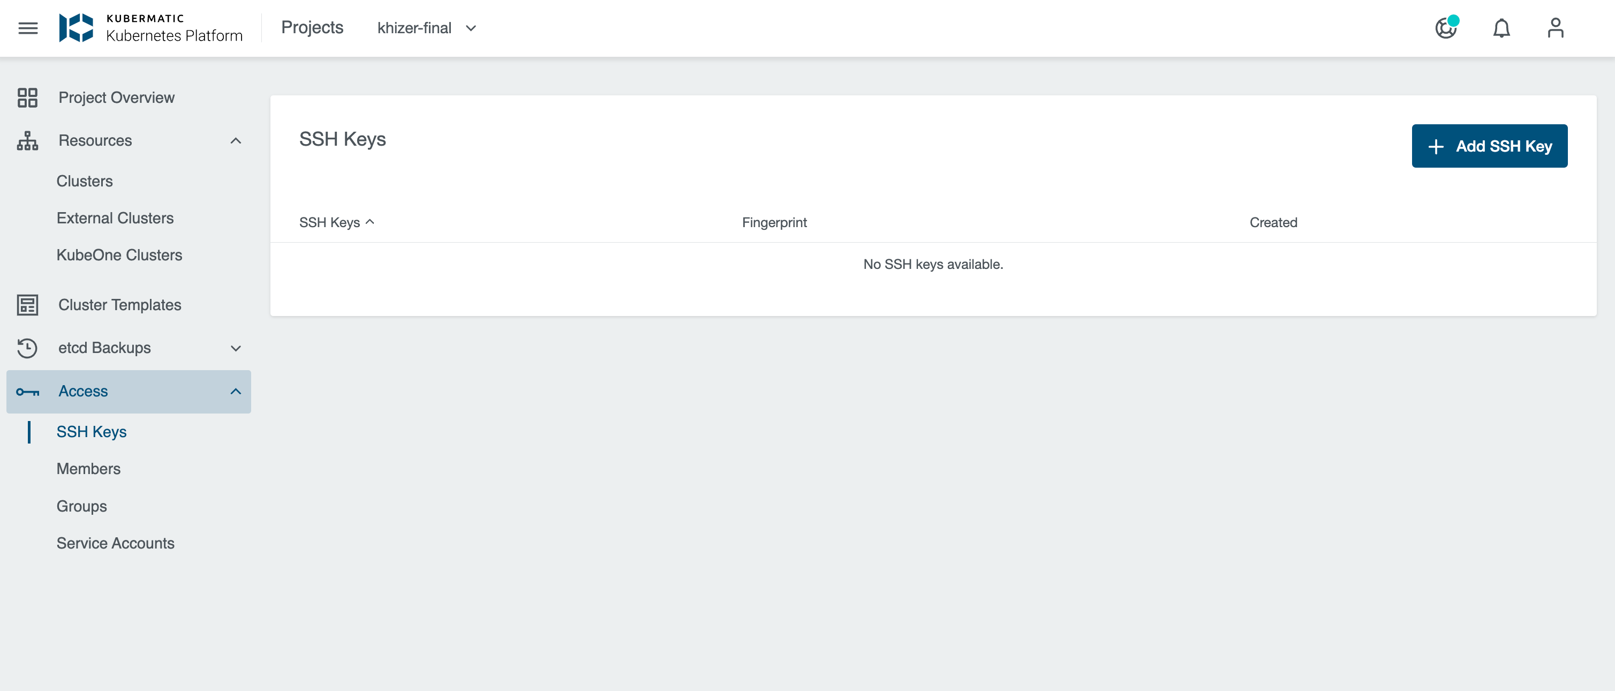Click the Project Overview icon
Viewport: 1615px width, 691px height.
point(28,97)
